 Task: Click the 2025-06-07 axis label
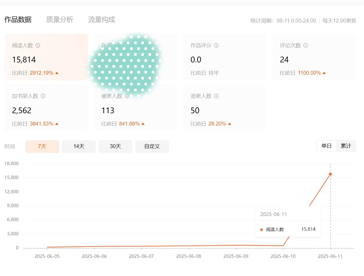pos(141,256)
